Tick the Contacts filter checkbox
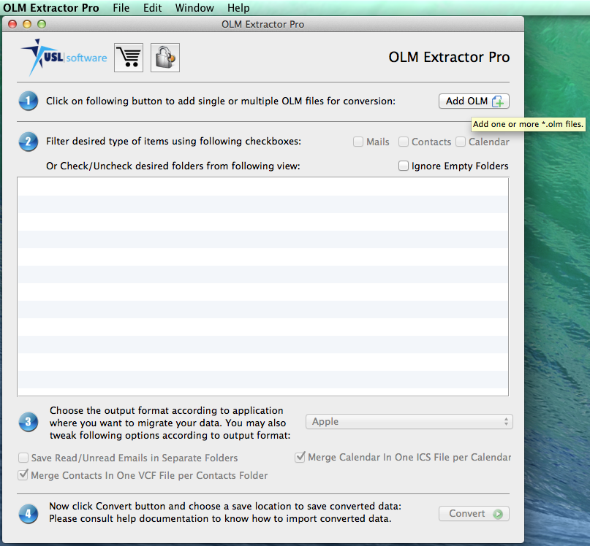The height and width of the screenshot is (546, 590). (x=404, y=142)
